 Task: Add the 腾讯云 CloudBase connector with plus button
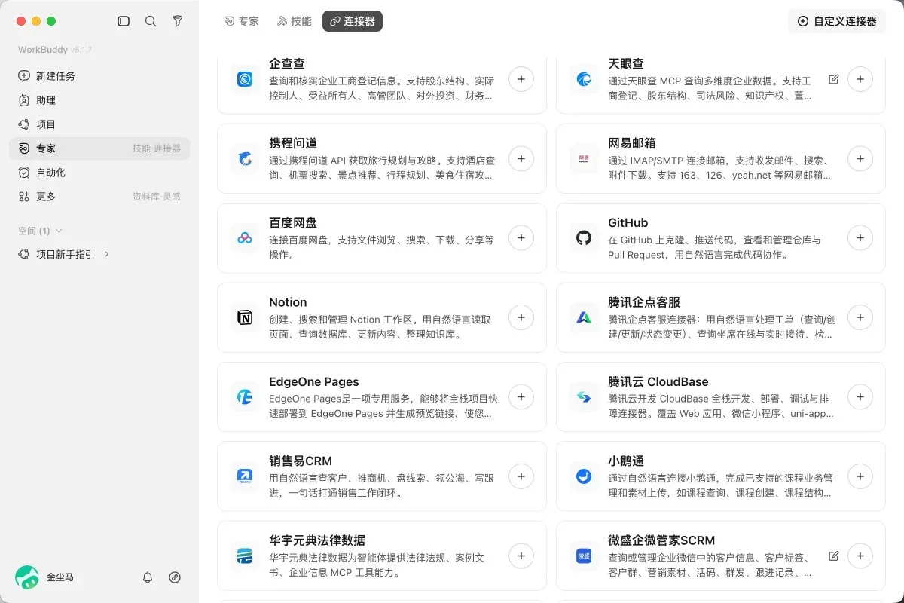click(x=860, y=397)
